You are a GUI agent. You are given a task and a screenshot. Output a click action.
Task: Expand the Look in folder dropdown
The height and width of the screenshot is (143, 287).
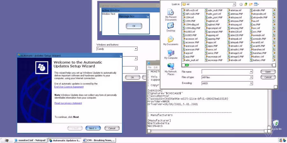point(234,4)
